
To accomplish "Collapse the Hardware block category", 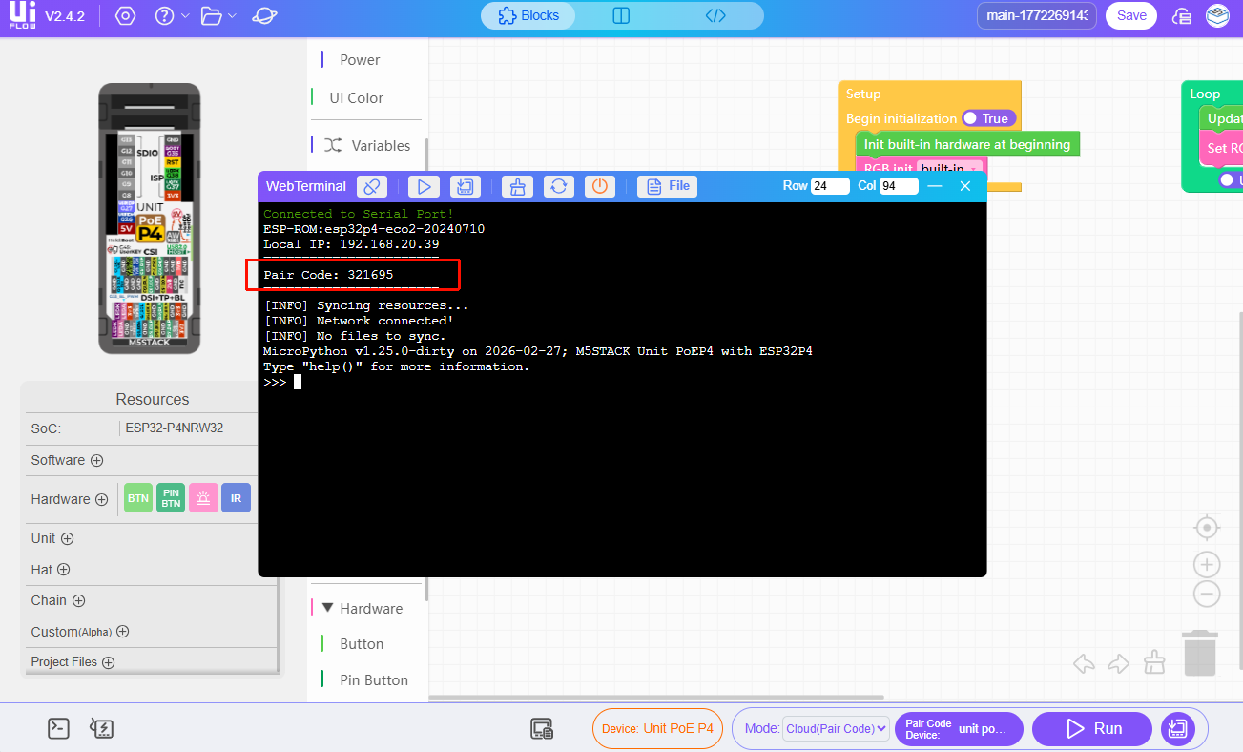I will click(x=328, y=608).
